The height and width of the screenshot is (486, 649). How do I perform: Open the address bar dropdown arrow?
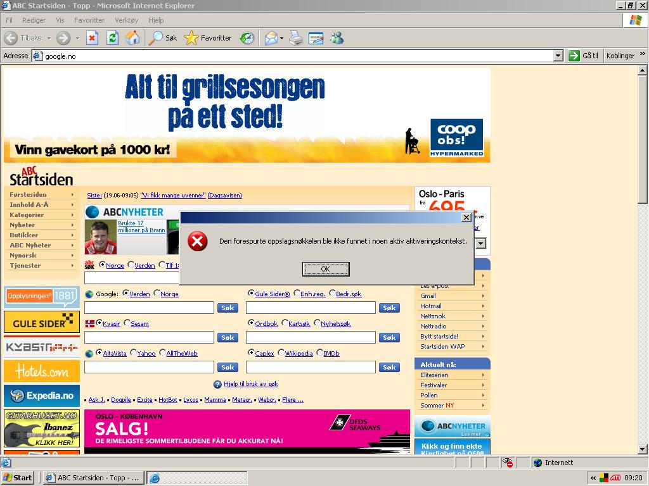click(558, 56)
